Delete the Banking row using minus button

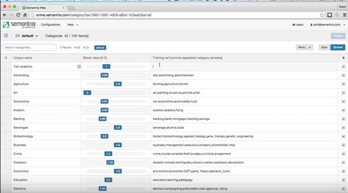coord(343,119)
